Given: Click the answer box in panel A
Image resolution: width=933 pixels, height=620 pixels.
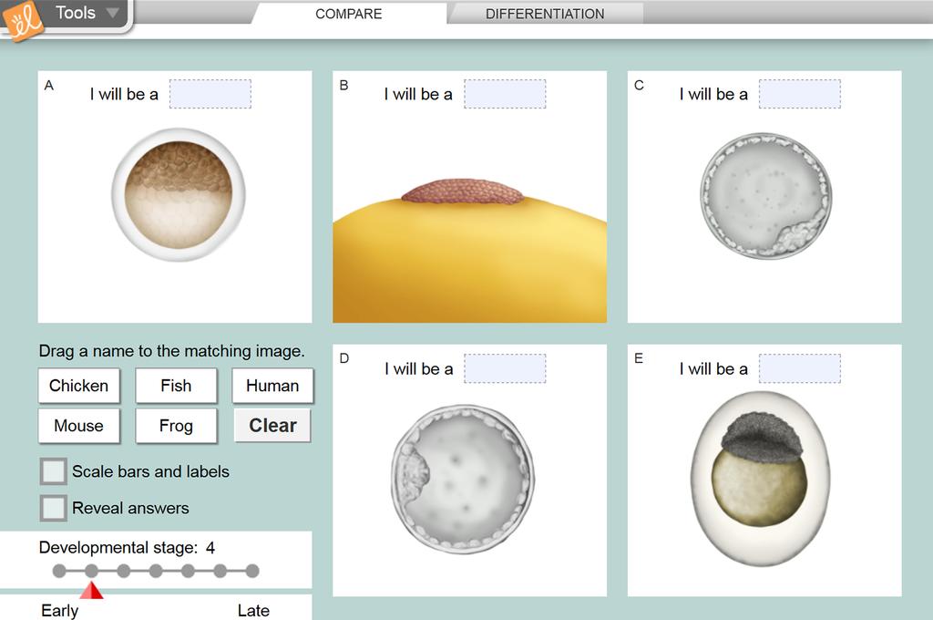Looking at the screenshot, I should coord(210,94).
